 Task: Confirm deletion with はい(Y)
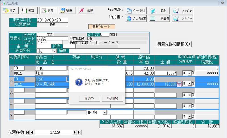[x=89, y=98]
